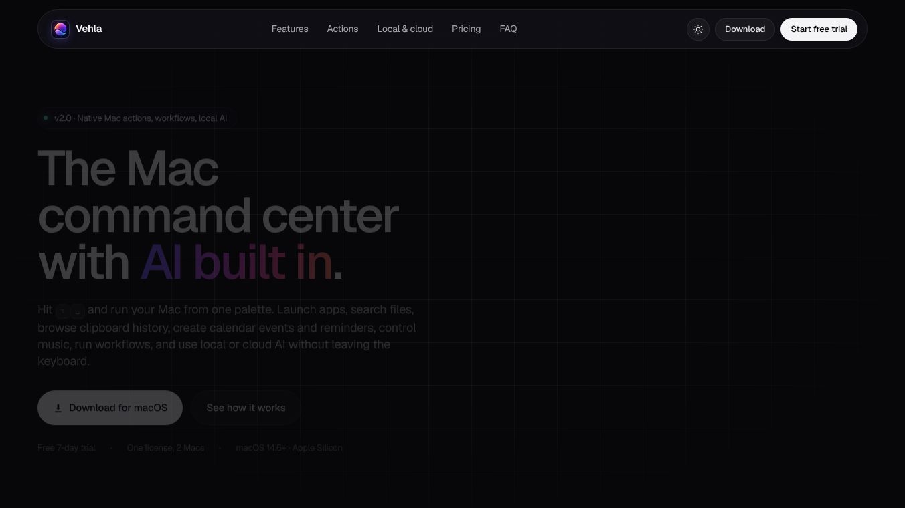This screenshot has width=905, height=508.
Task: Click the Download for macOS button
Action: 110,408
